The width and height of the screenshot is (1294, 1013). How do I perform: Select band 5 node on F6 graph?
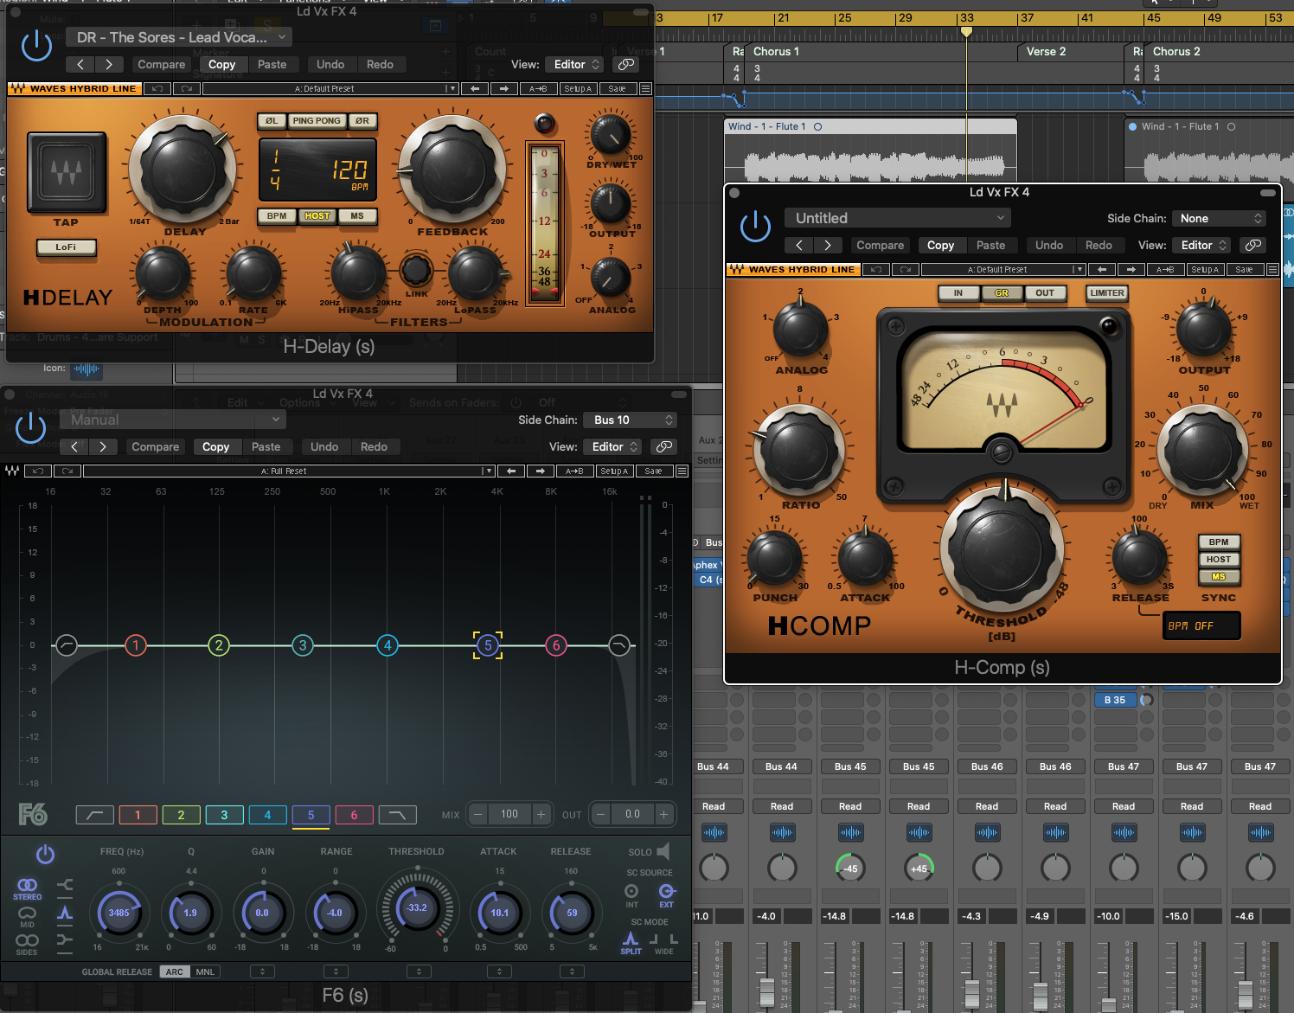(x=488, y=645)
